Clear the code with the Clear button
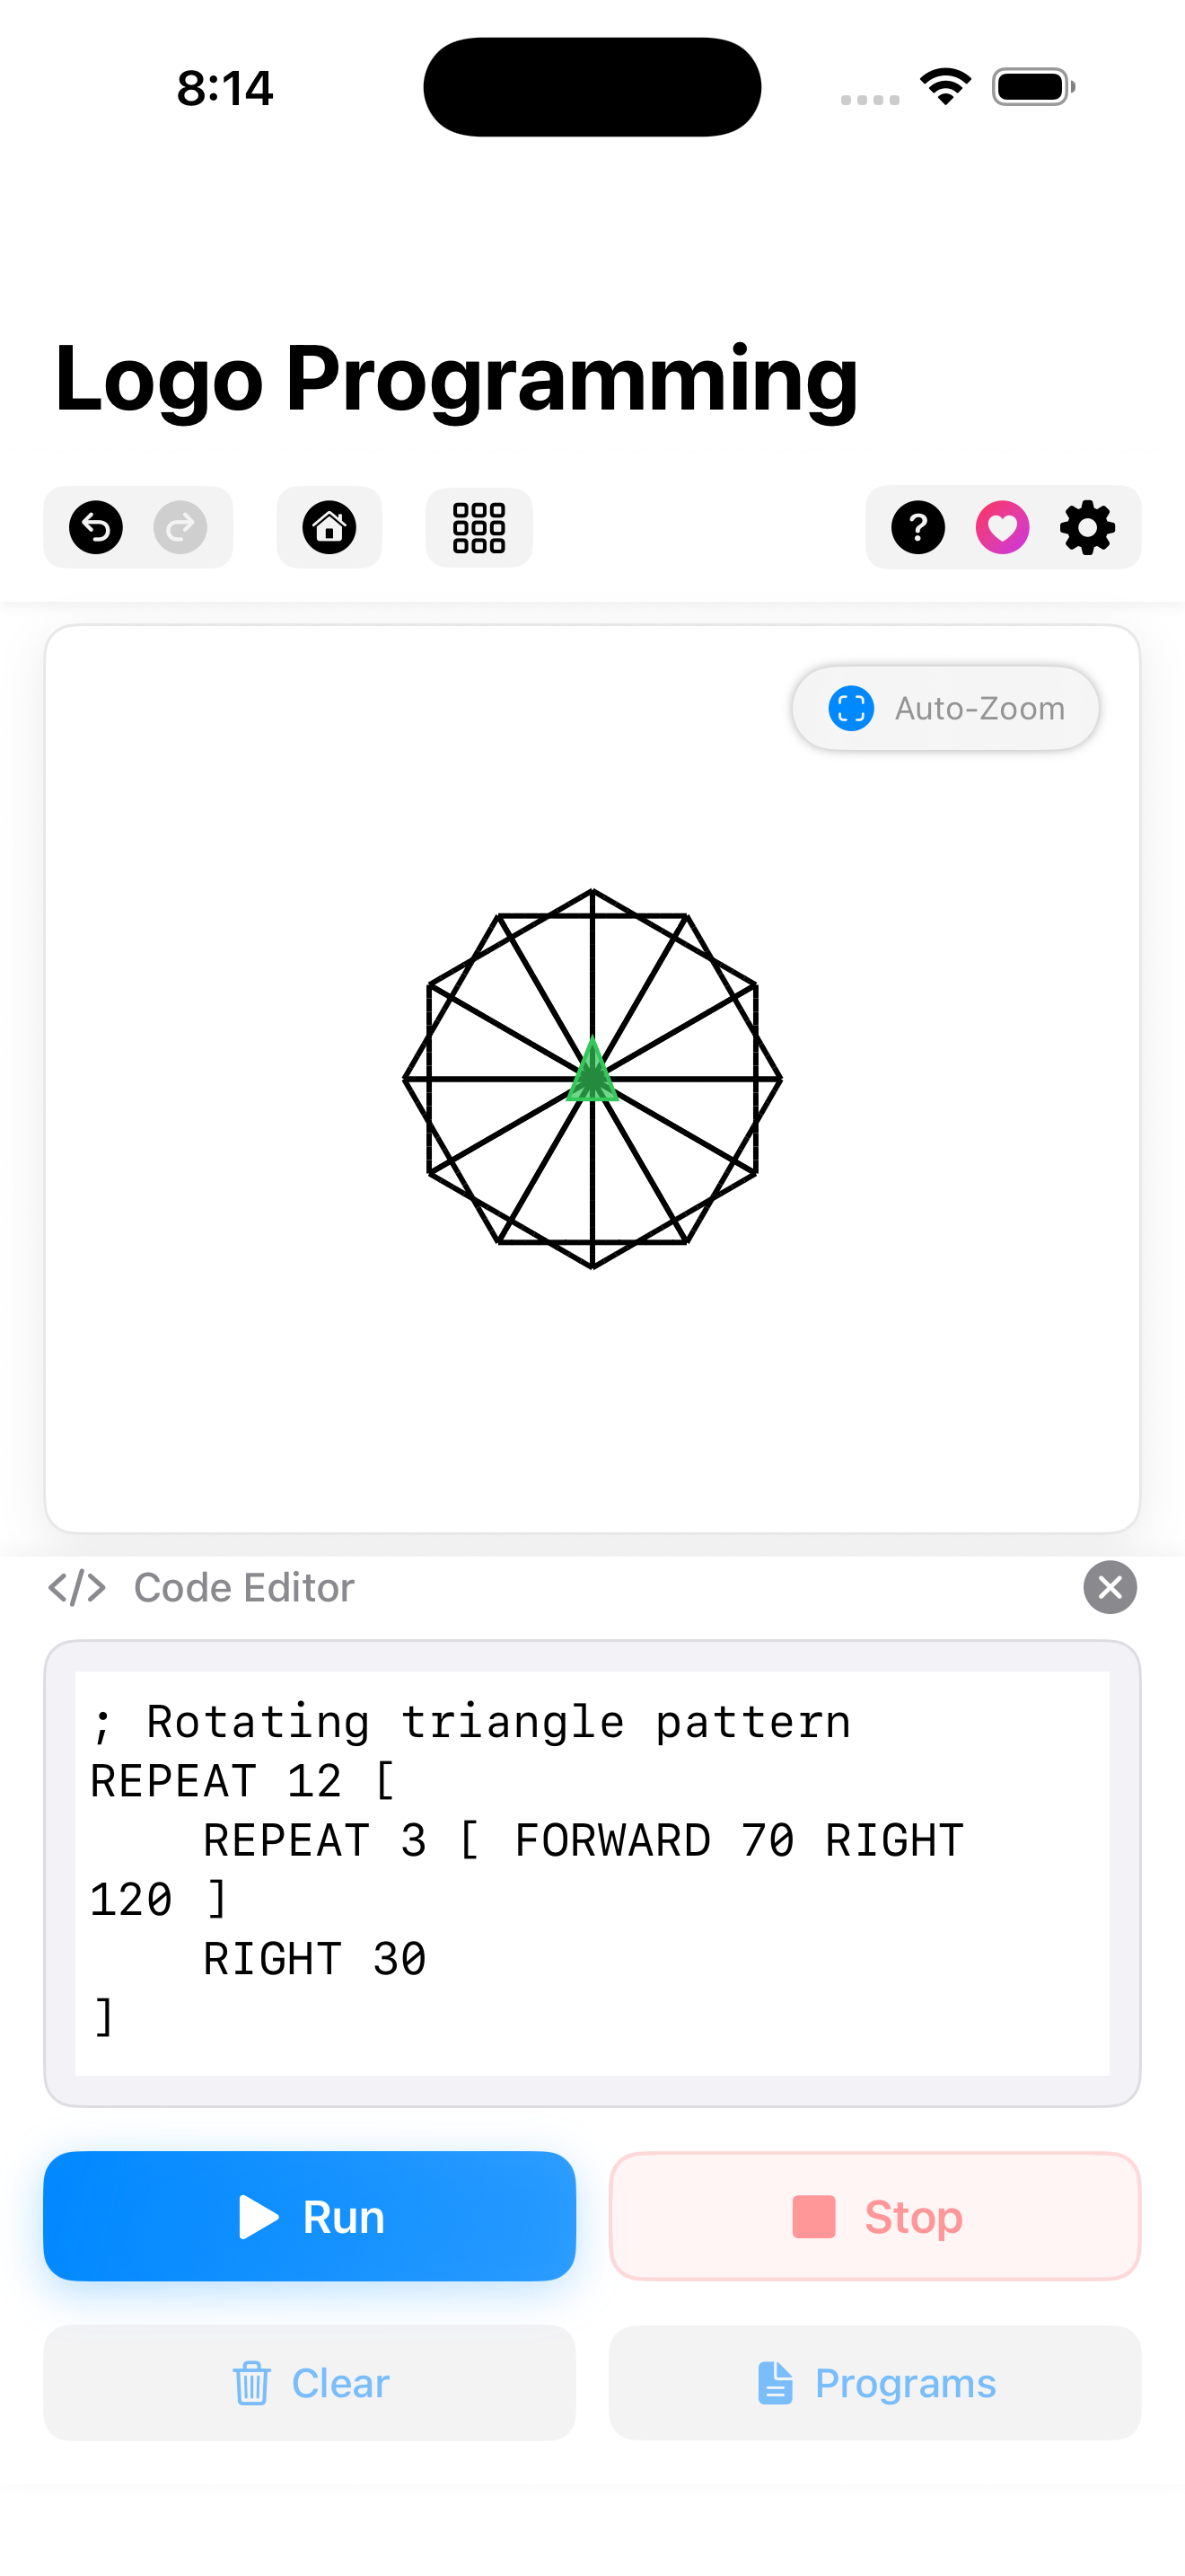Screen dimensions: 1185x2576 310,2383
